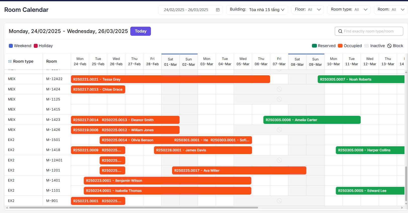Click the Reserved green legend swatch
Image resolution: width=408 pixels, height=213 pixels.
click(314, 46)
